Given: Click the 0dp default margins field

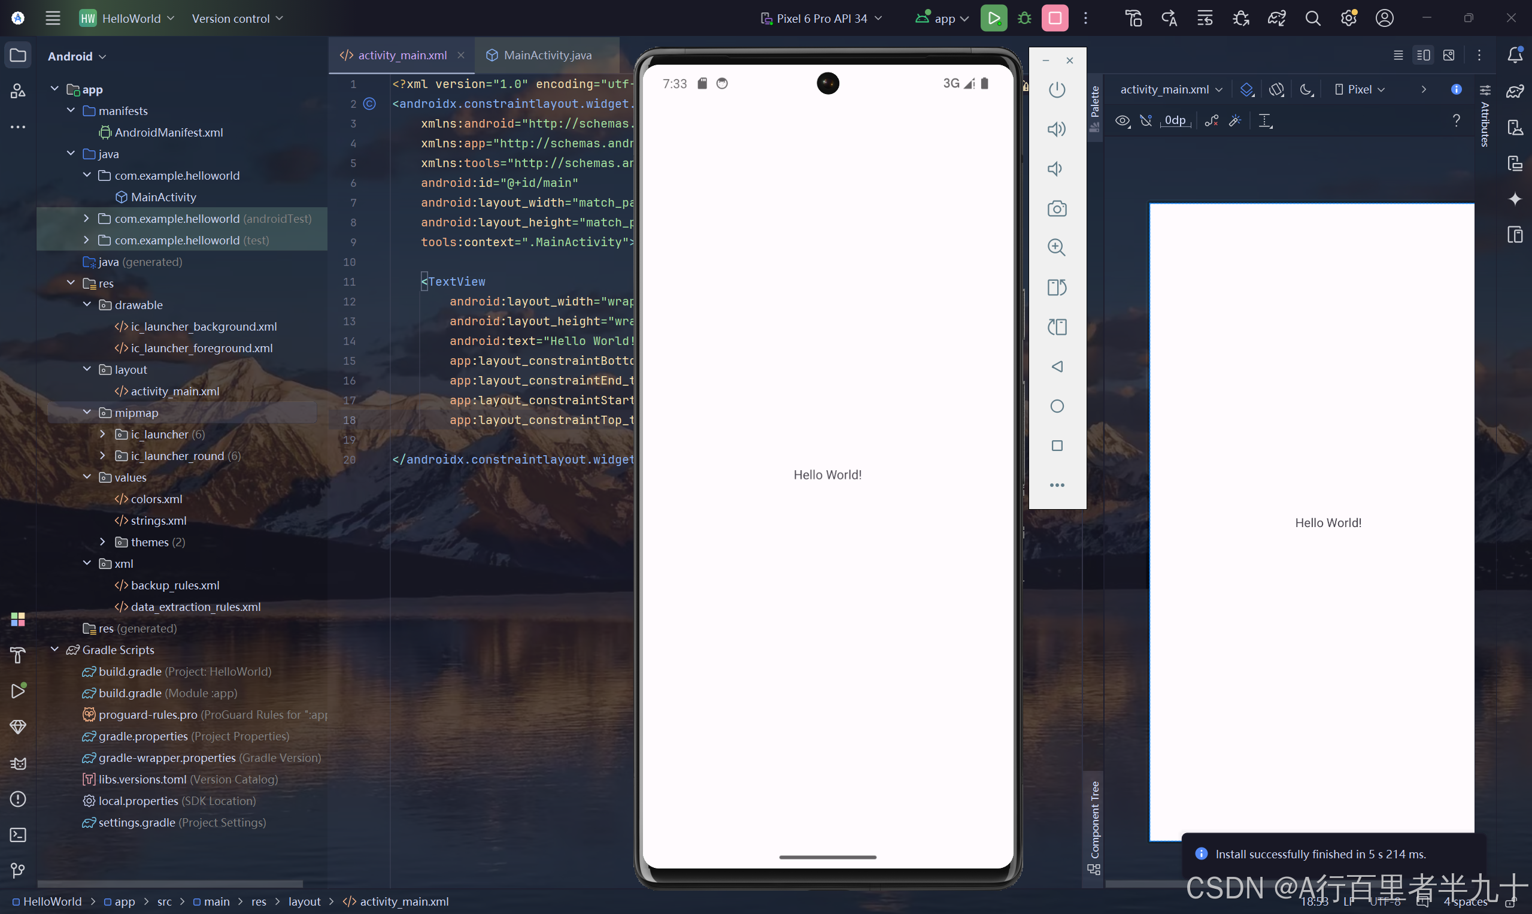Looking at the screenshot, I should click(x=1175, y=121).
